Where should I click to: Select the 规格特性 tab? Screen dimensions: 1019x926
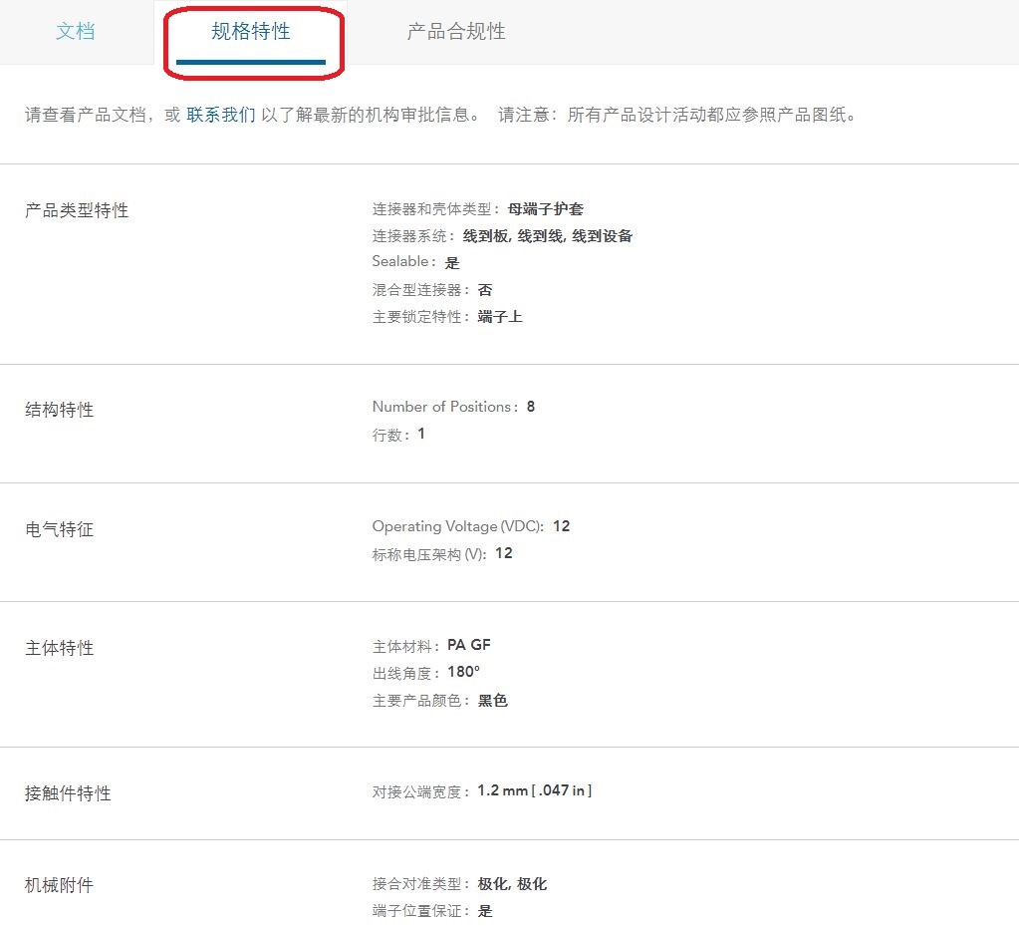(251, 31)
